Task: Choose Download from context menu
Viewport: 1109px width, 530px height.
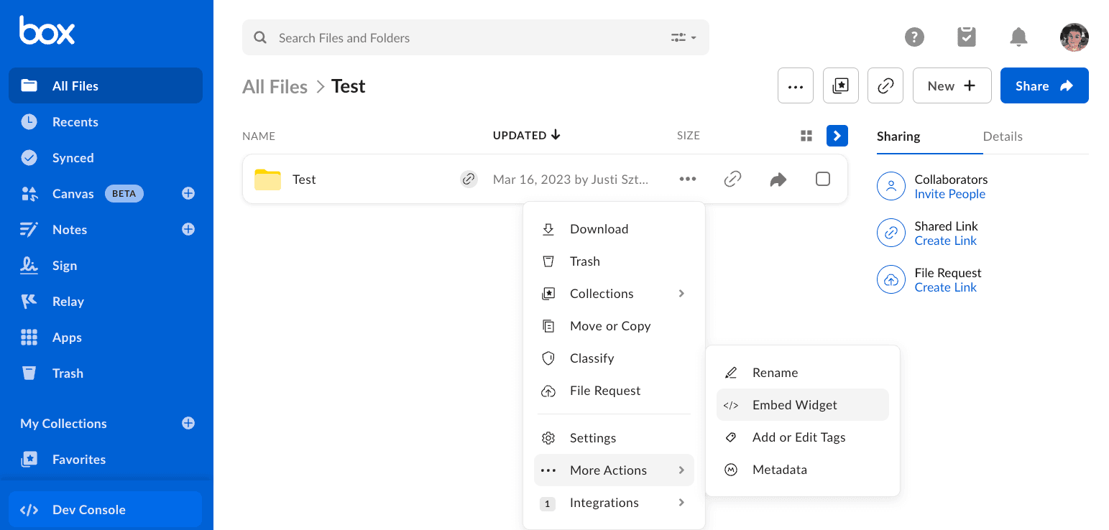Action: tap(614, 229)
